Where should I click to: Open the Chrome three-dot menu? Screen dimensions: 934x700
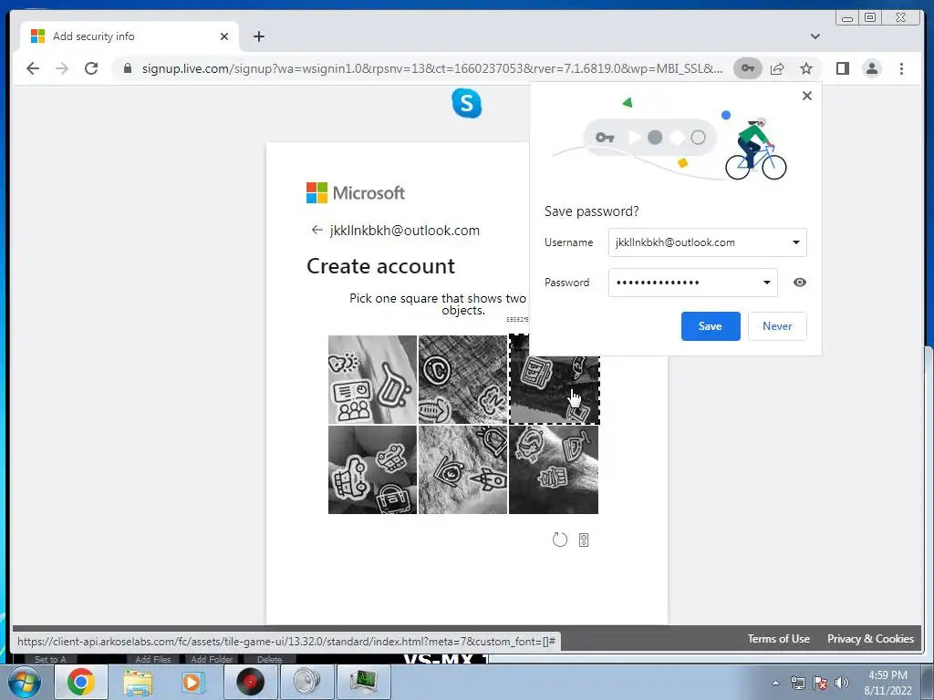pyautogui.click(x=901, y=68)
